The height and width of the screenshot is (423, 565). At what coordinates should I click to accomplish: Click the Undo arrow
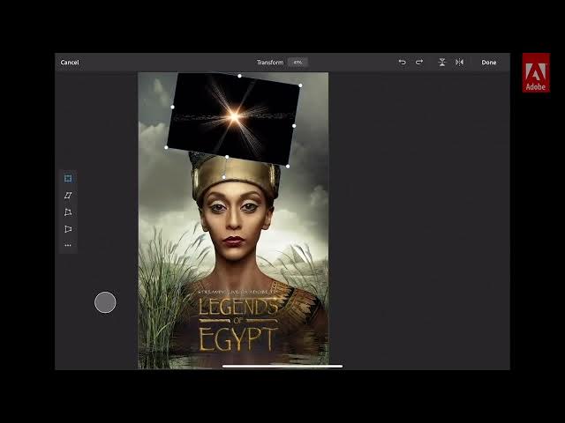click(x=403, y=63)
